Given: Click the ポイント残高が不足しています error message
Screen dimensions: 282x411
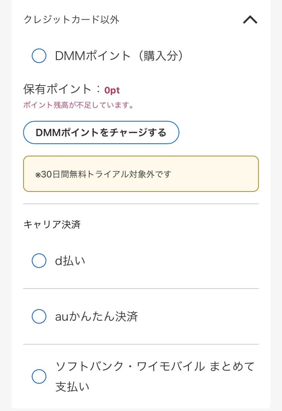Looking at the screenshot, I should point(79,106).
